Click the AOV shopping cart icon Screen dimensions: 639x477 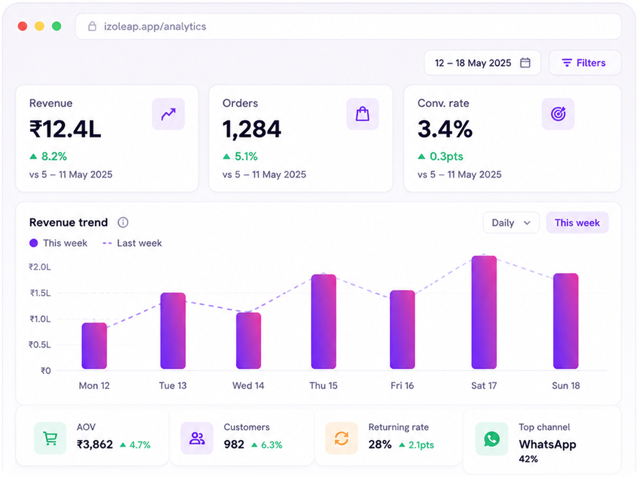tap(50, 438)
